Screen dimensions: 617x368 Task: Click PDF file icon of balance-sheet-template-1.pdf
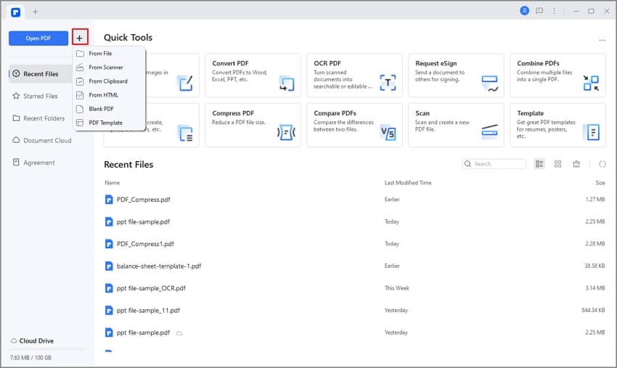point(109,266)
